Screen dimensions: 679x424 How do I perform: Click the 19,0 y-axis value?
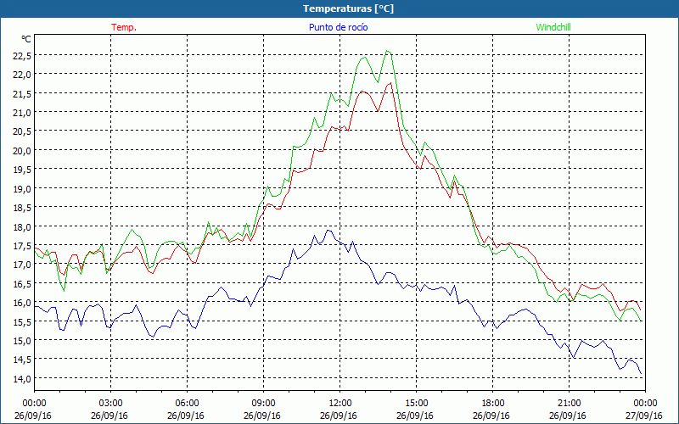point(21,188)
